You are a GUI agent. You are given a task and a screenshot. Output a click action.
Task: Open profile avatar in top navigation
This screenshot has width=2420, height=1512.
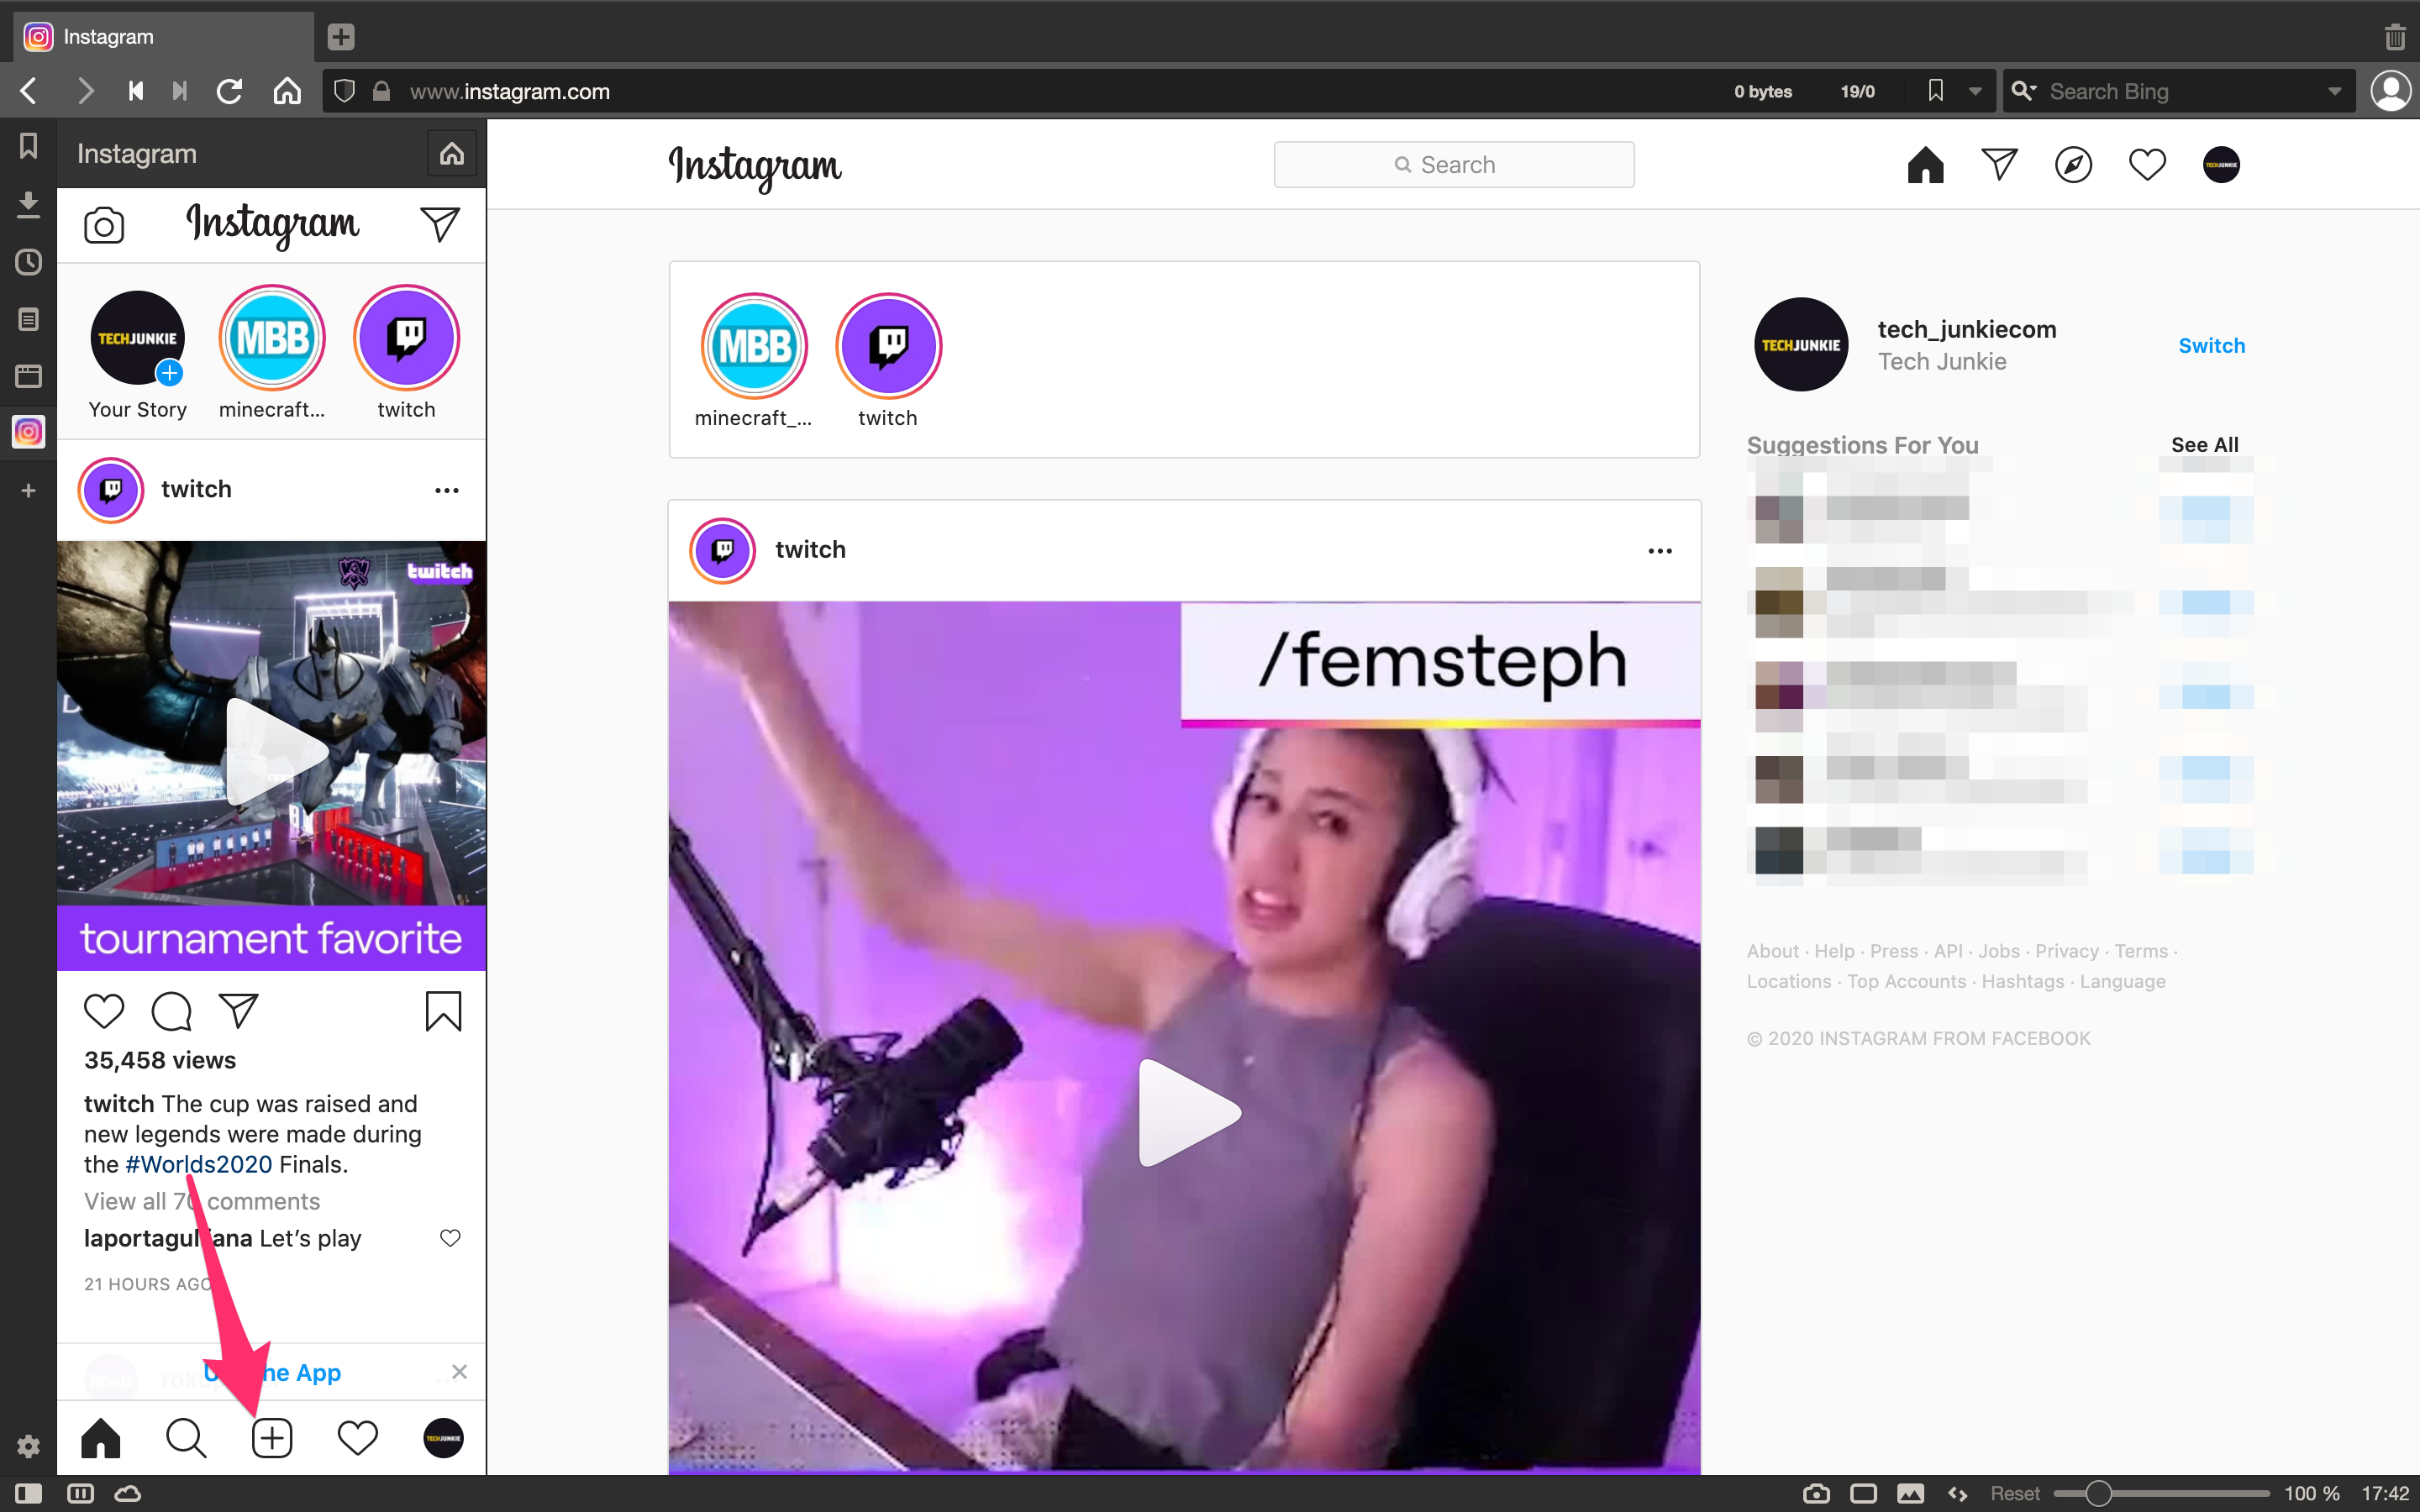pos(2221,164)
